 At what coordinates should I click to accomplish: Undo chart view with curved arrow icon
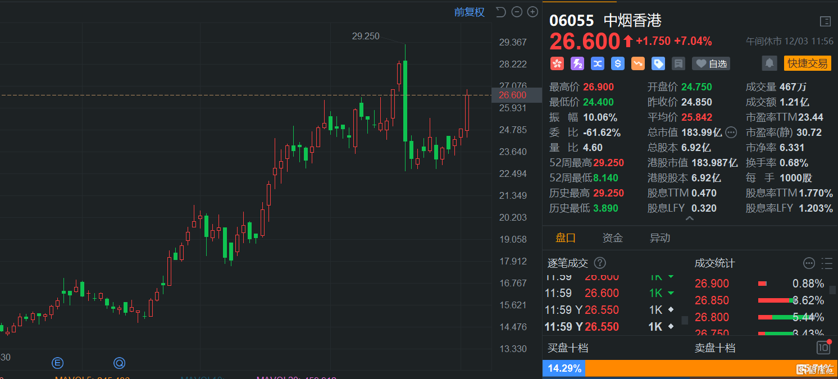coord(501,12)
